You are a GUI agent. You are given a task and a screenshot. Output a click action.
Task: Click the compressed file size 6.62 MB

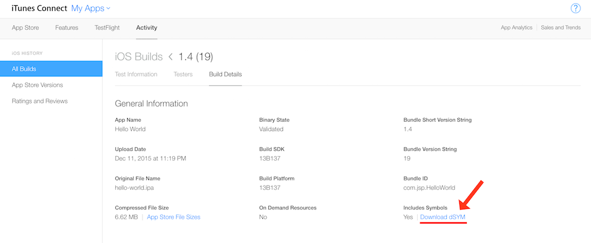click(126, 217)
